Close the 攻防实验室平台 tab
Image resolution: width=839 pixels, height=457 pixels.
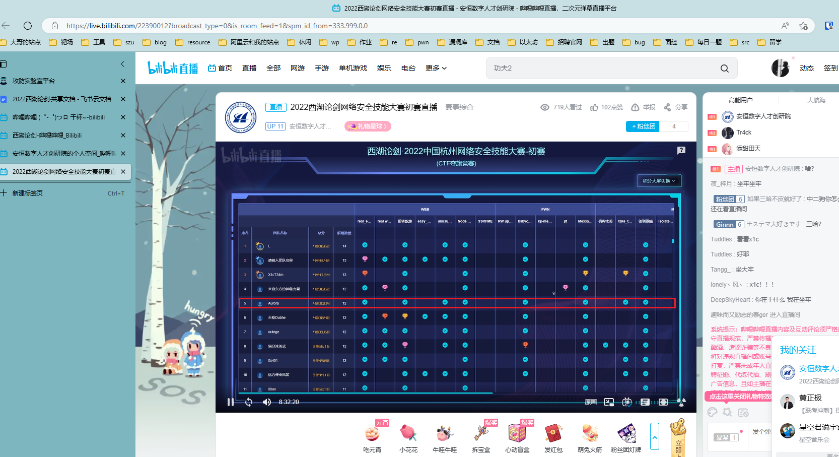click(x=123, y=81)
